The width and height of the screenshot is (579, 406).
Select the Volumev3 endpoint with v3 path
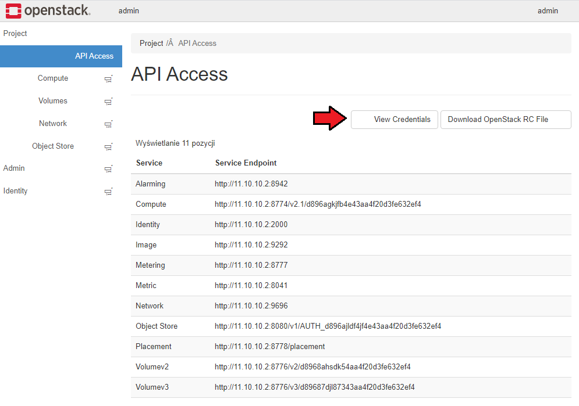[315, 387]
